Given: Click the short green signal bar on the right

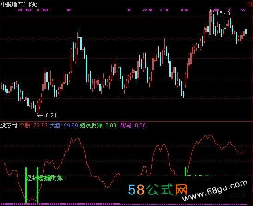Looking at the screenshot, I should 186,171.
